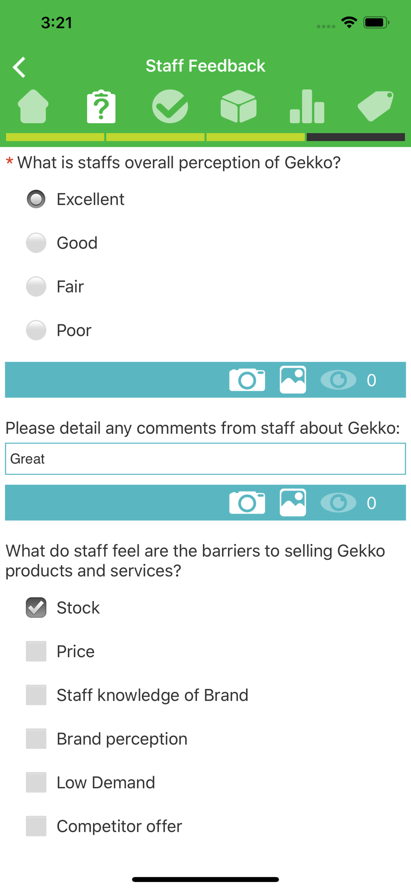Check the Price barrier checkbox
This screenshot has width=411, height=890.
tap(36, 651)
